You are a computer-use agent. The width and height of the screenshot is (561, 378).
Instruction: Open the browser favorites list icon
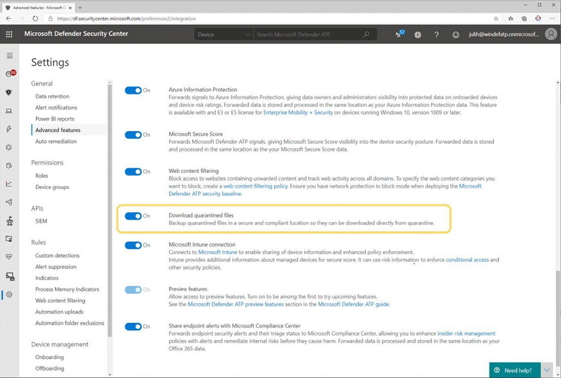(511, 19)
